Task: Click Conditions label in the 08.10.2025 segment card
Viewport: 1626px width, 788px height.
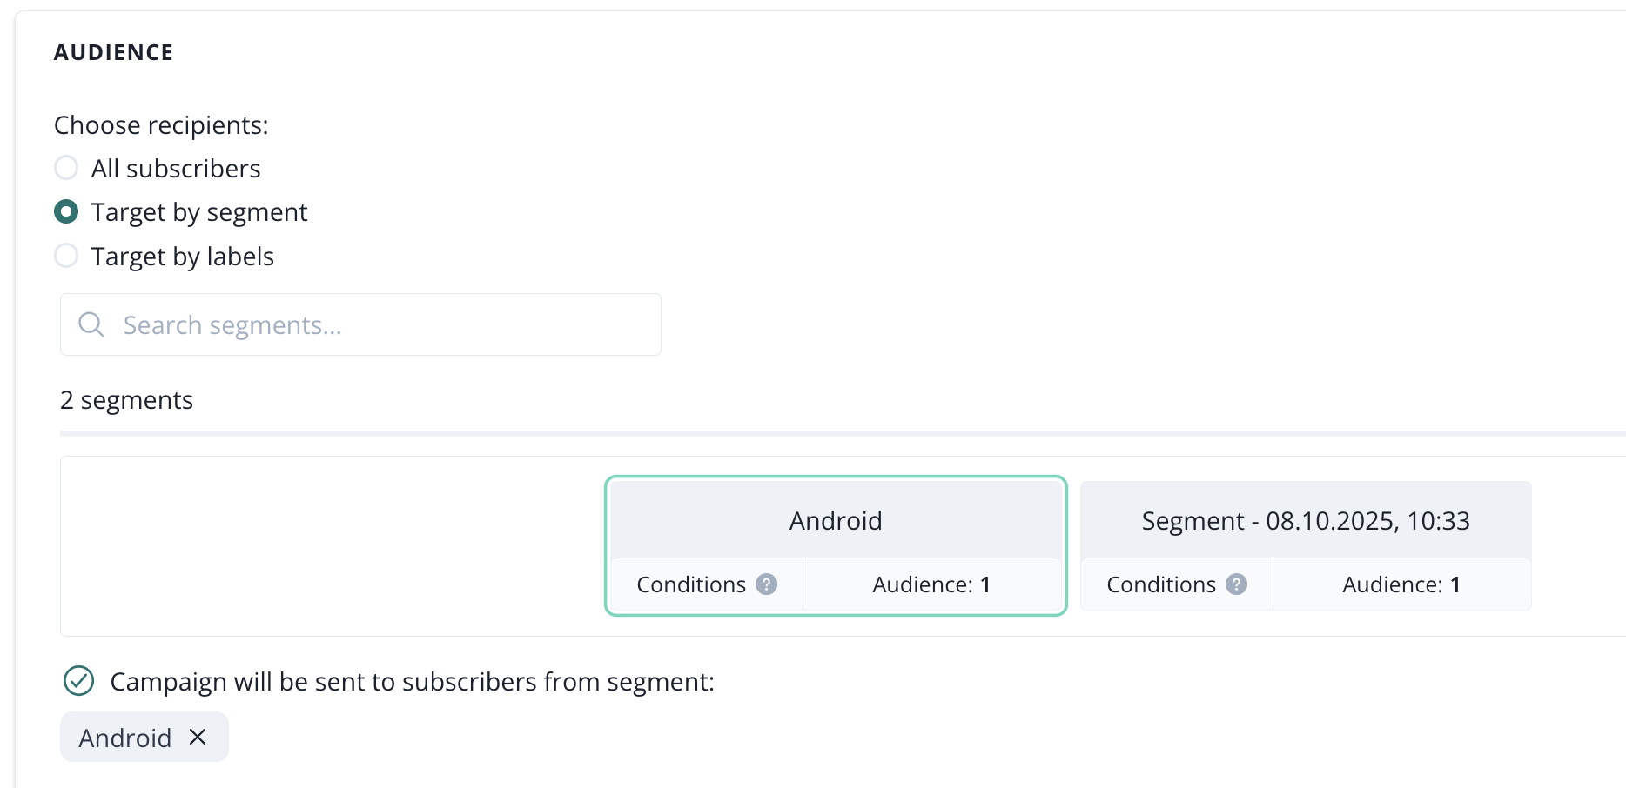Action: pos(1161,584)
